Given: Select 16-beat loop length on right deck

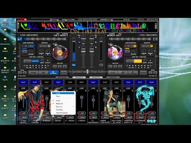Looking at the screenshot, I should point(148,66).
